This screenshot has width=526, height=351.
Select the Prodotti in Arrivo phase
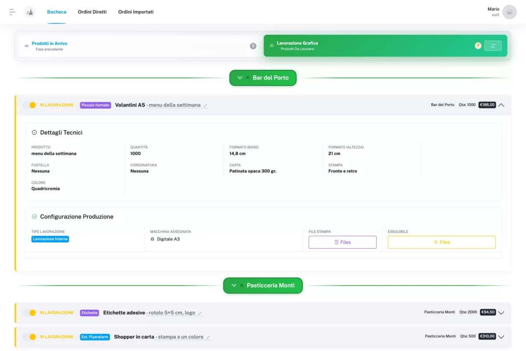[139, 46]
